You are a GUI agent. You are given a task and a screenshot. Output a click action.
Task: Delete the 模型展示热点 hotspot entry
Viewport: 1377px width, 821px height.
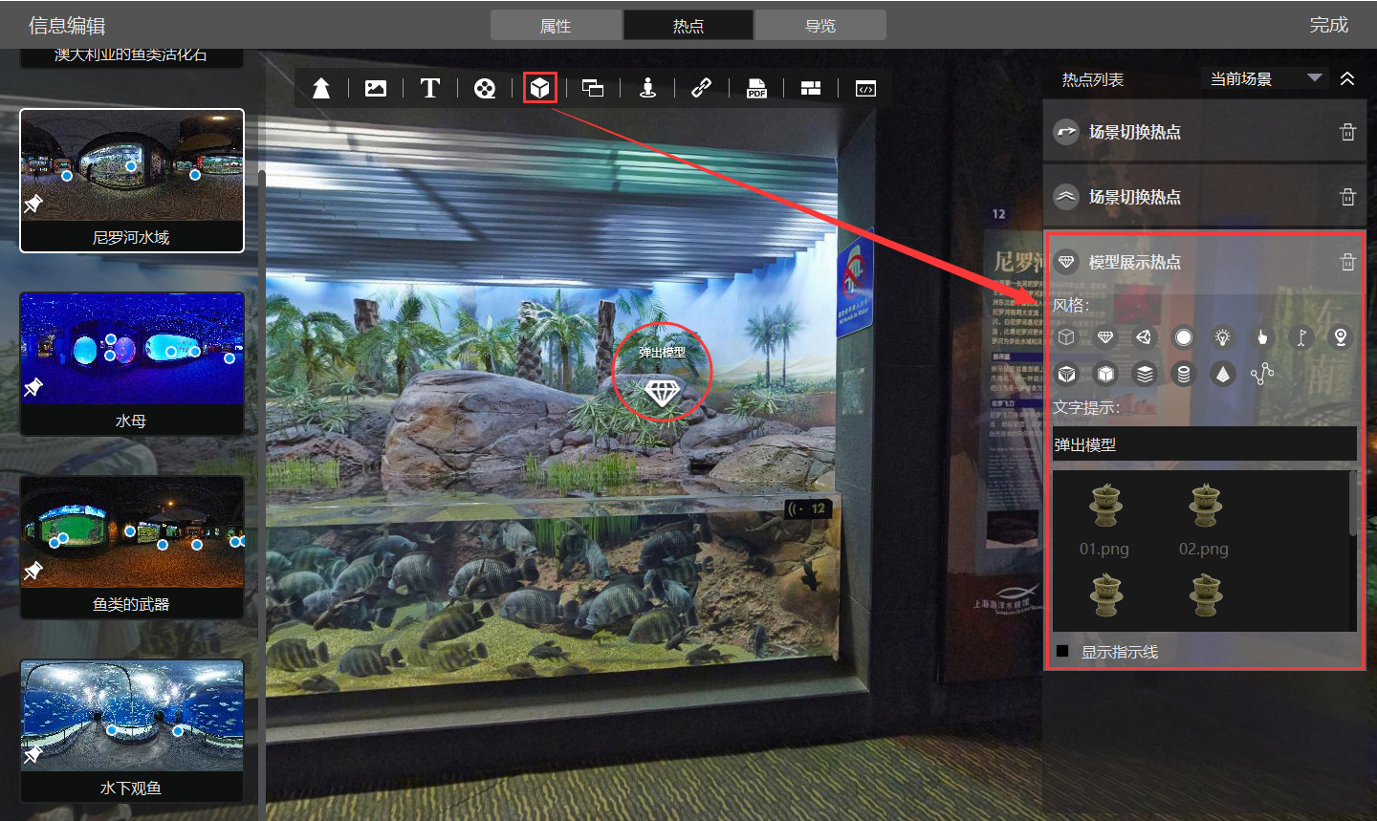click(1347, 262)
